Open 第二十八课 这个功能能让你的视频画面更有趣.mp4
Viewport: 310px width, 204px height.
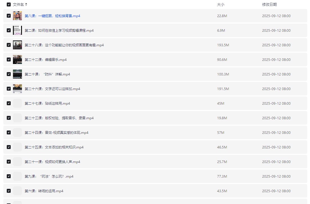(x=64, y=45)
